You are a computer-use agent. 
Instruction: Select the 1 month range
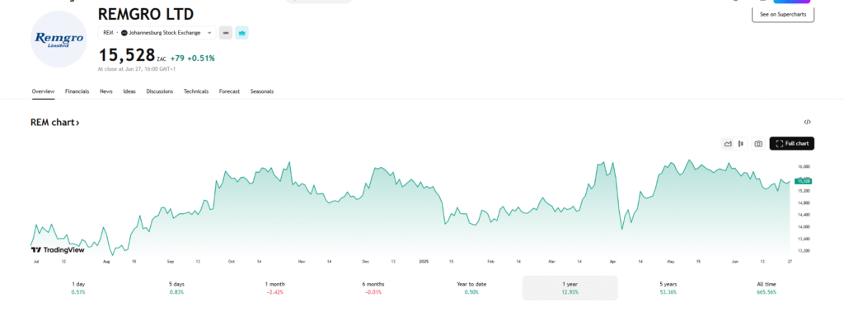click(274, 287)
